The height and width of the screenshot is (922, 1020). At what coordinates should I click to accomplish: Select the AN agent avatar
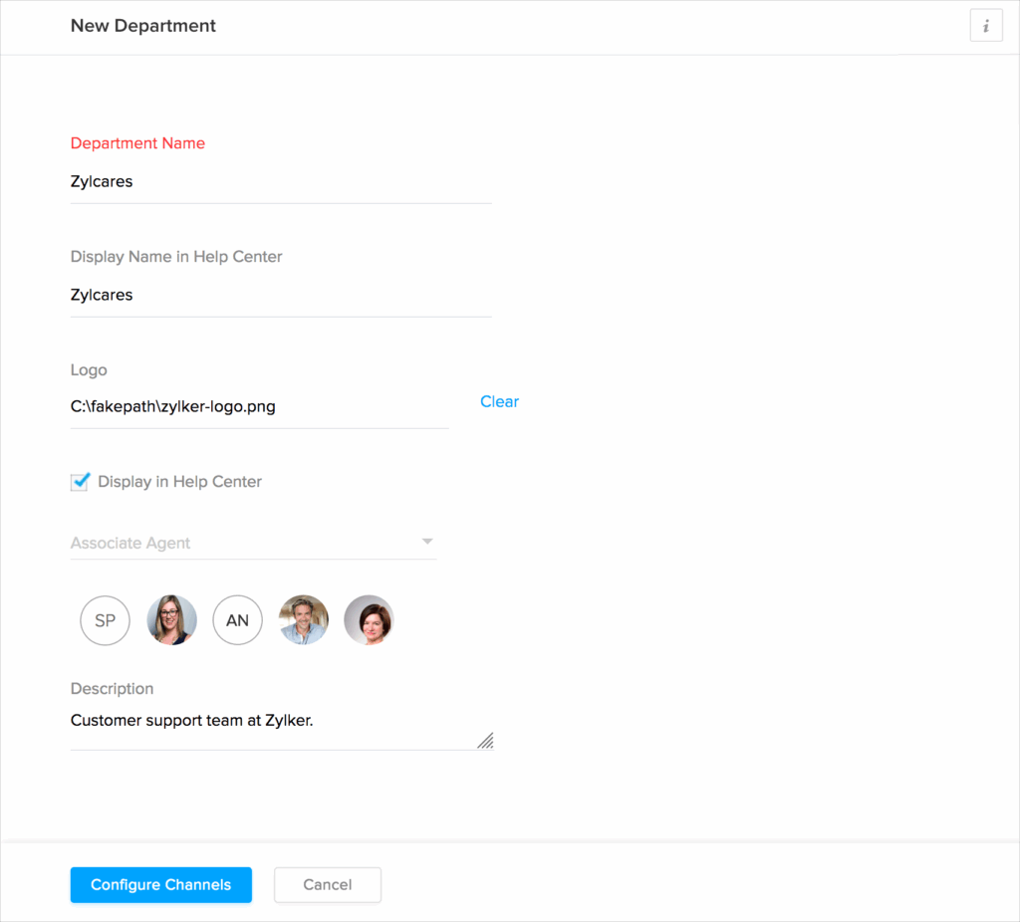237,620
